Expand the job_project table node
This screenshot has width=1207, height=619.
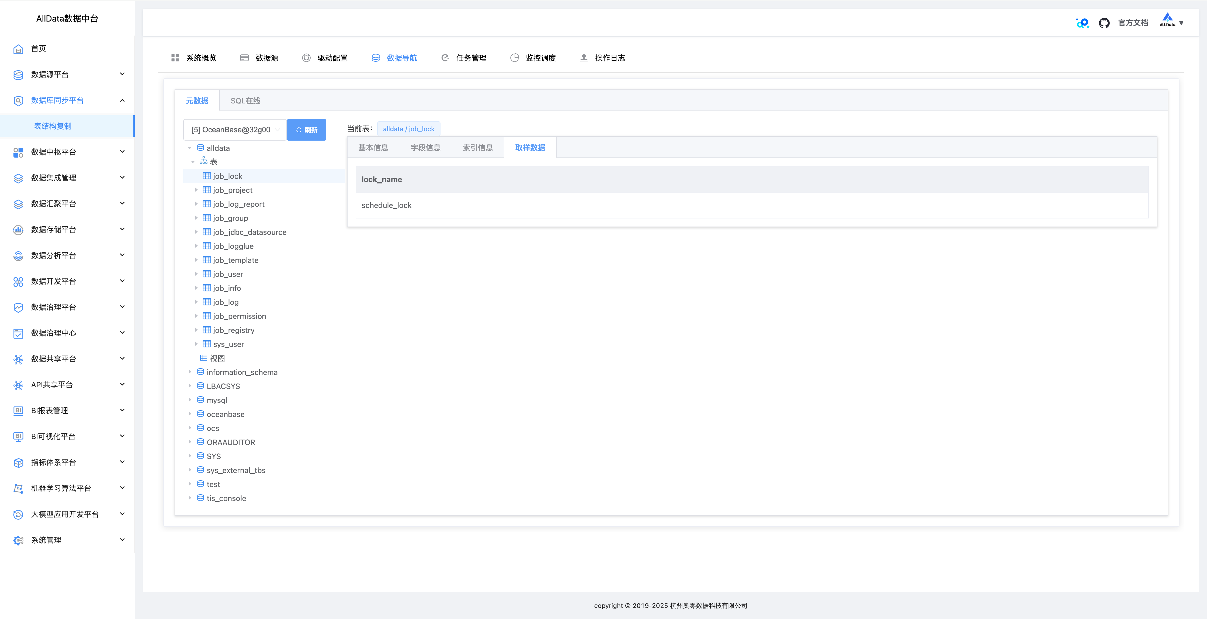(196, 190)
